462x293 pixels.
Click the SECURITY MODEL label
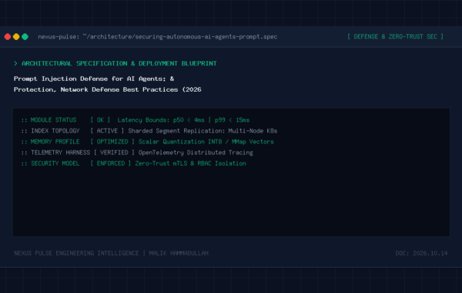point(55,163)
